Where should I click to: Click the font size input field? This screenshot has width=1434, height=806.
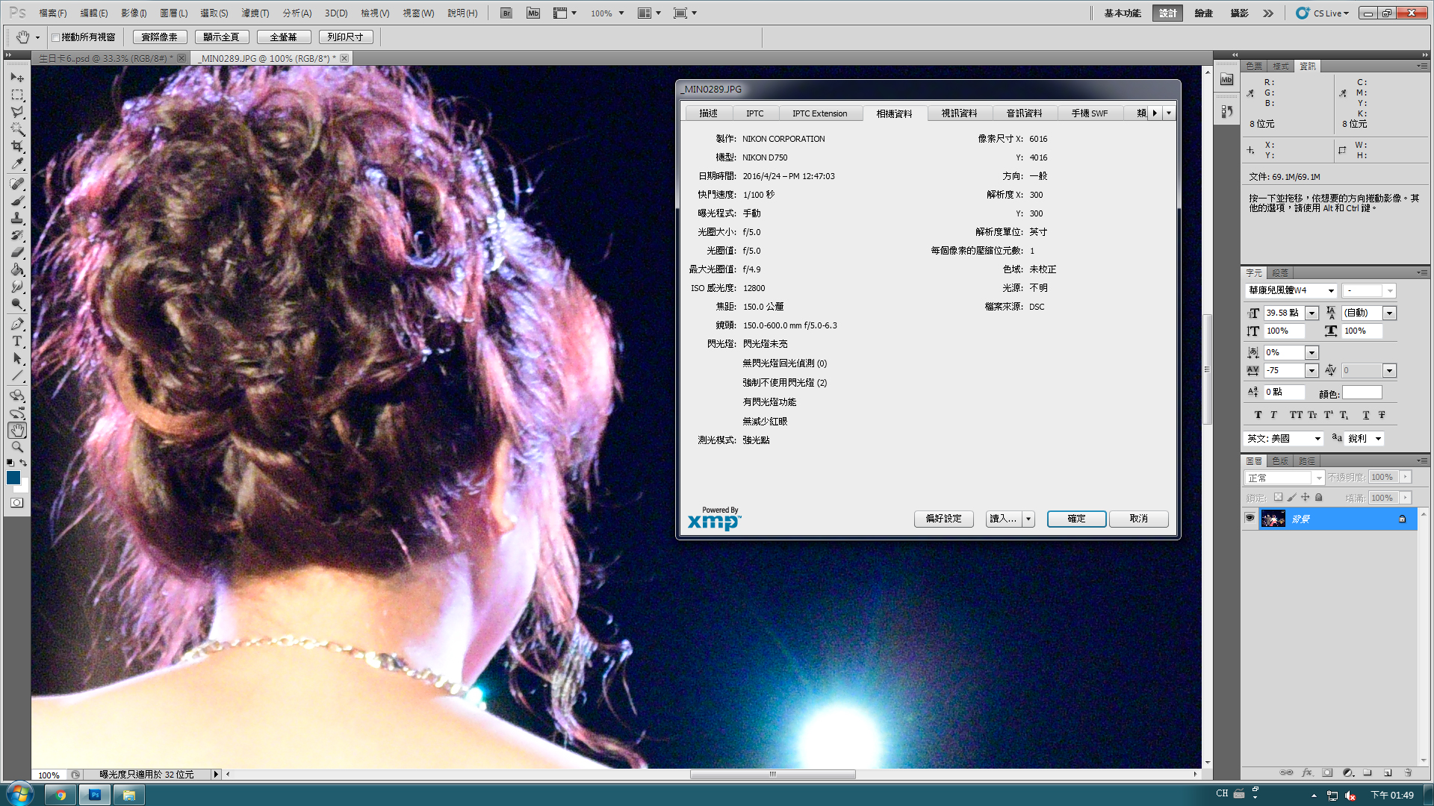(x=1285, y=313)
